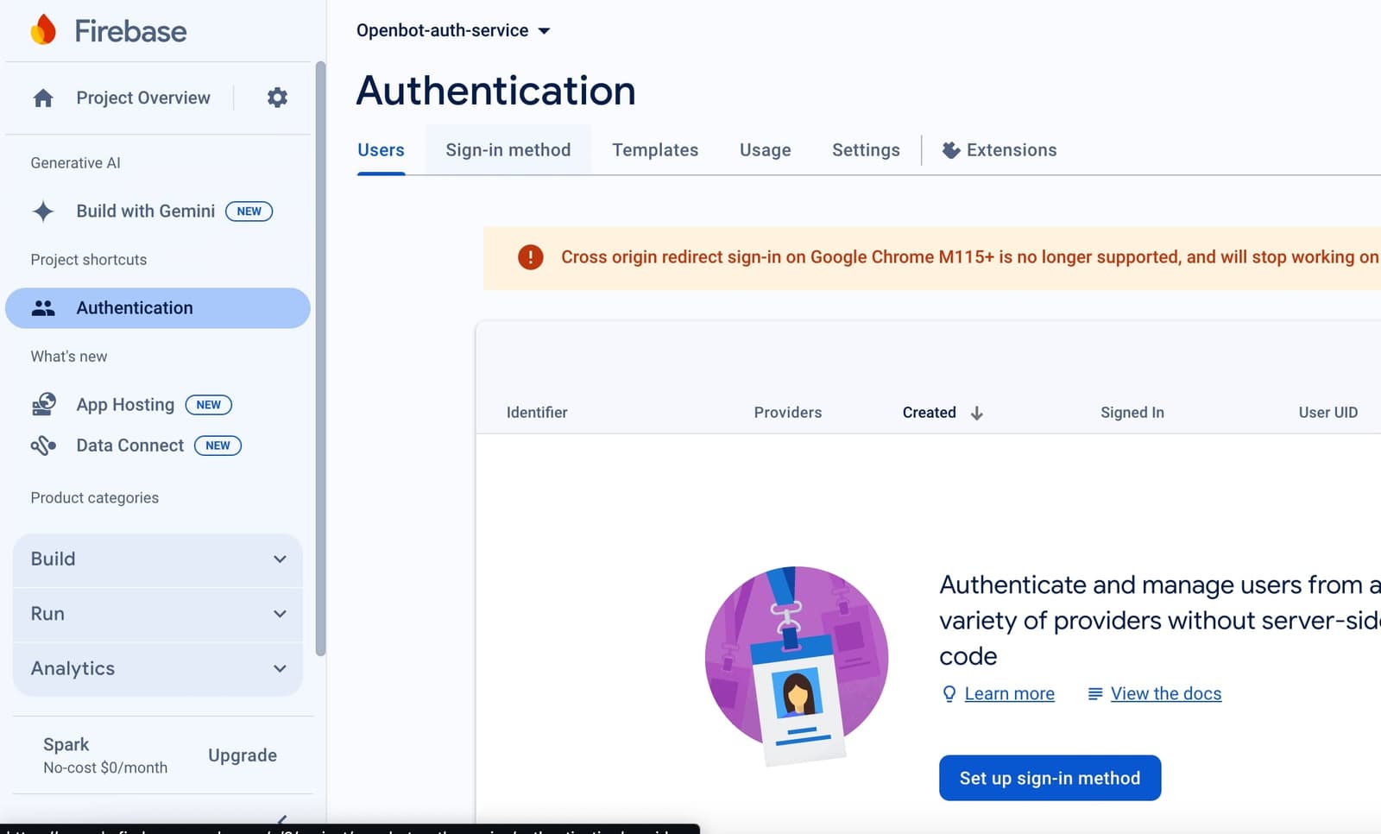Image resolution: width=1381 pixels, height=834 pixels.
Task: Open App Hosting from sidebar
Action: pos(125,404)
